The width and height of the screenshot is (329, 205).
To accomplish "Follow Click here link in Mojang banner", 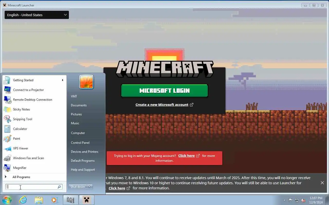I will pos(186,156).
